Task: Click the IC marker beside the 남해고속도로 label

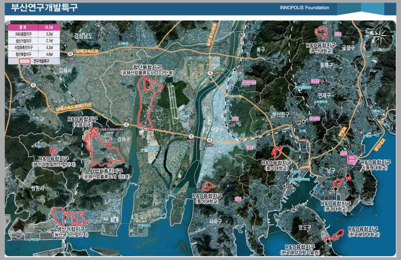Action: (x=70, y=53)
